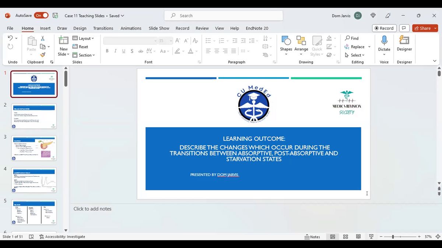Image resolution: width=442 pixels, height=248 pixels.
Task: Click the Replace button
Action: (x=355, y=47)
